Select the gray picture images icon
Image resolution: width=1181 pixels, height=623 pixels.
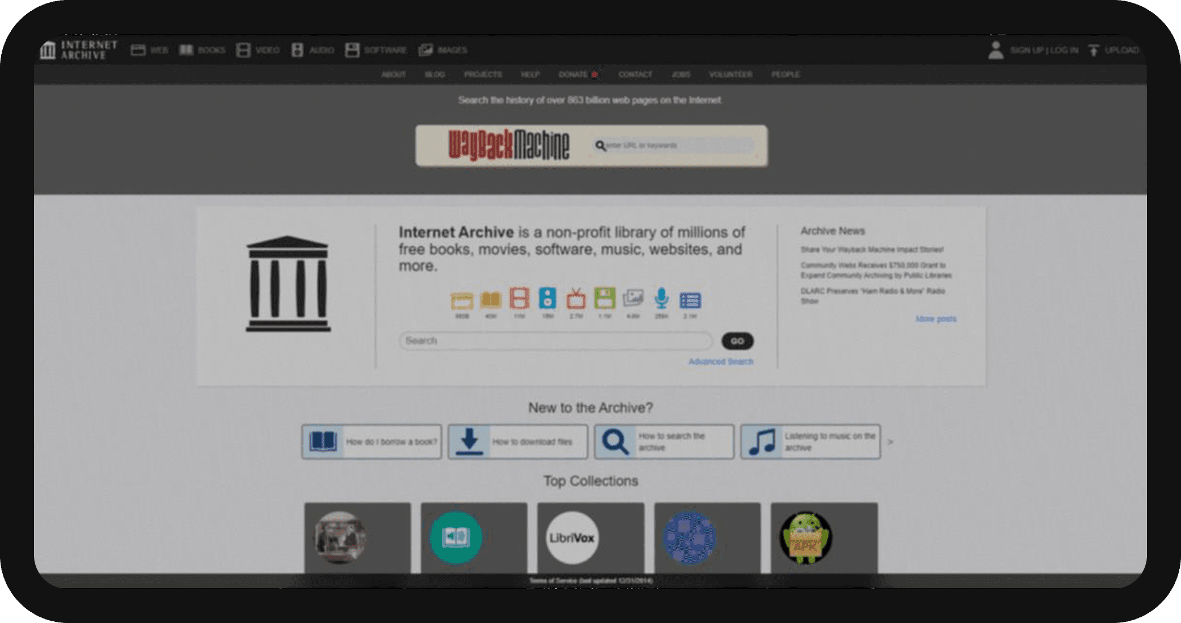coord(633,298)
